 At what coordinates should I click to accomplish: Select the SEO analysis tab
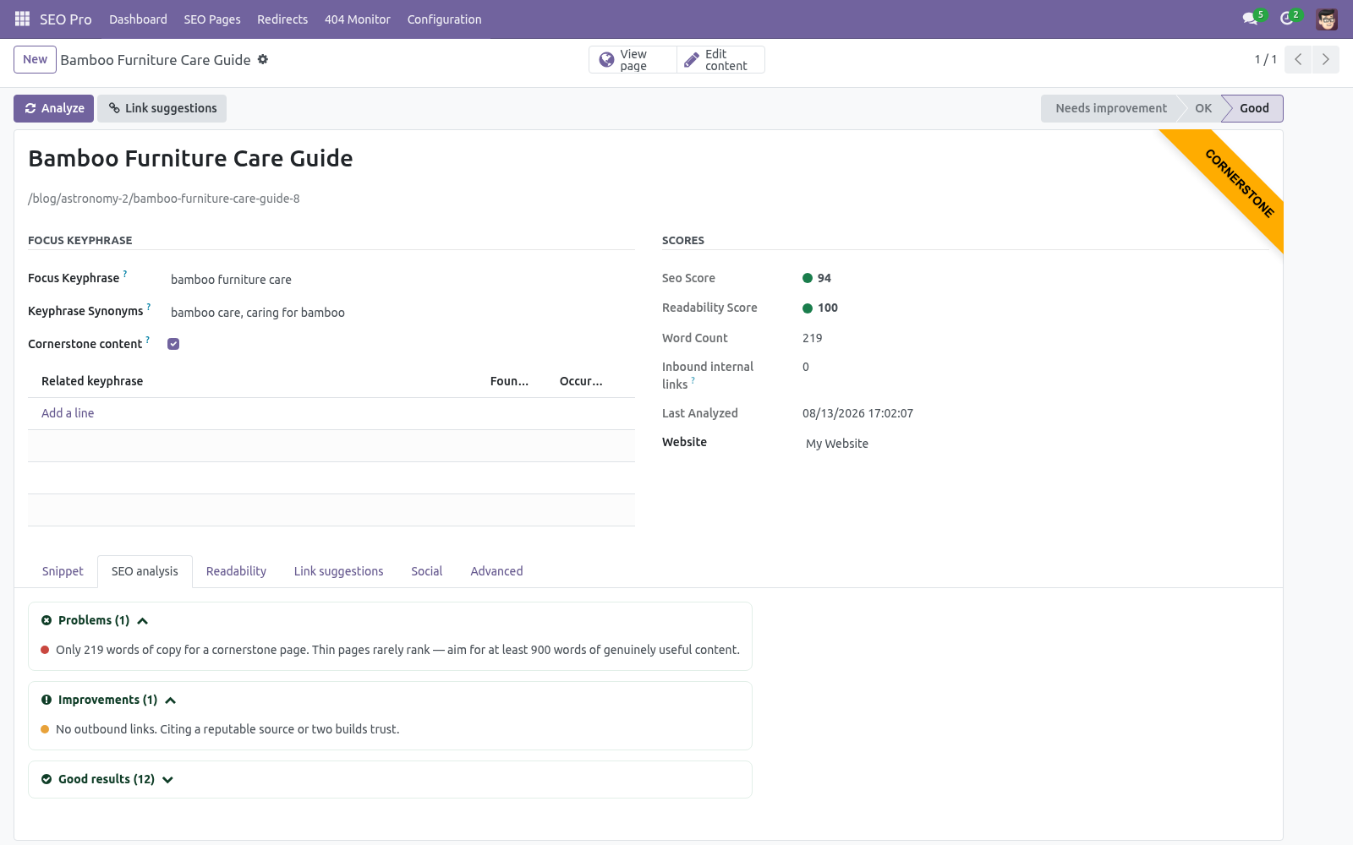point(145,571)
